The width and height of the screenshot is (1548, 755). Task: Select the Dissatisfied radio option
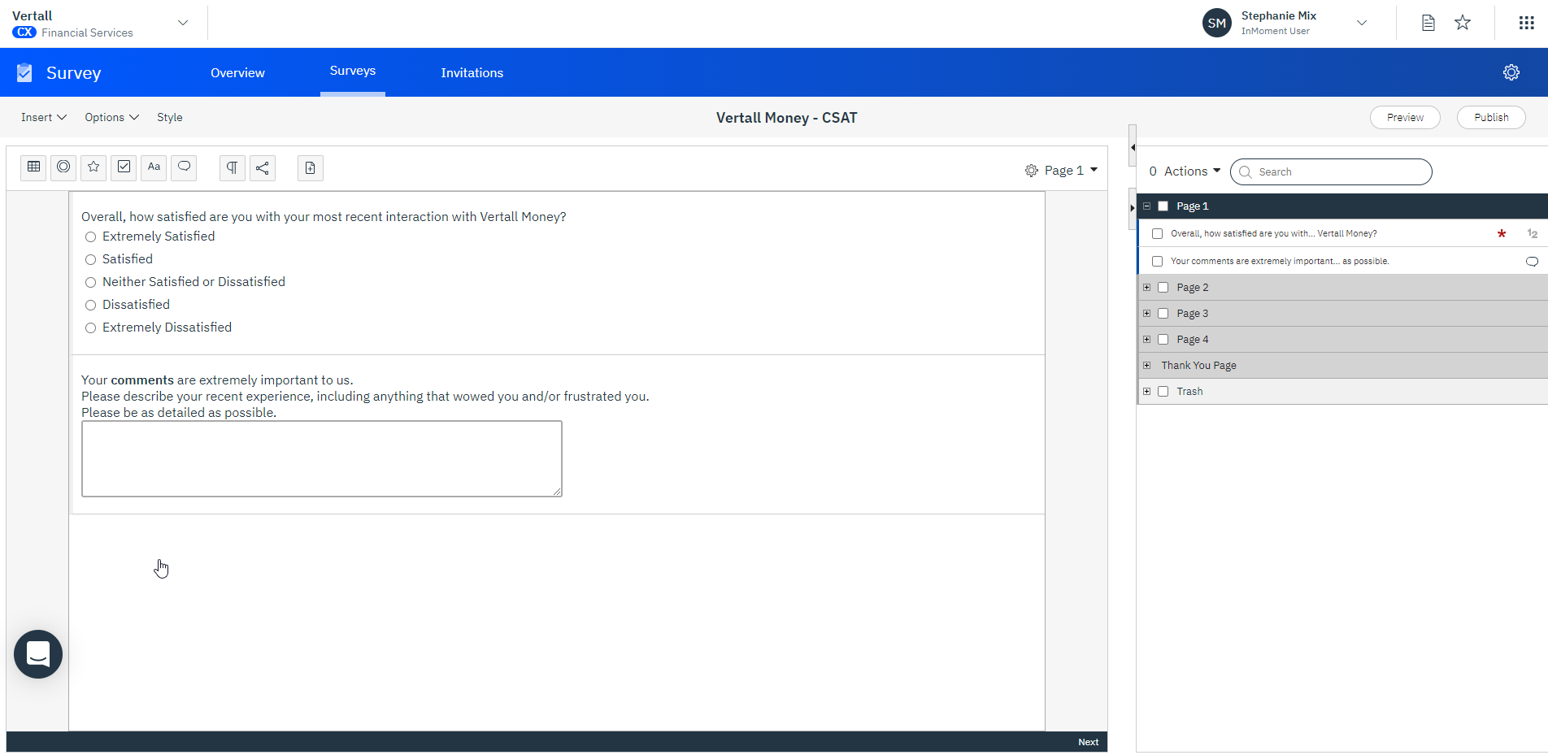tap(91, 305)
